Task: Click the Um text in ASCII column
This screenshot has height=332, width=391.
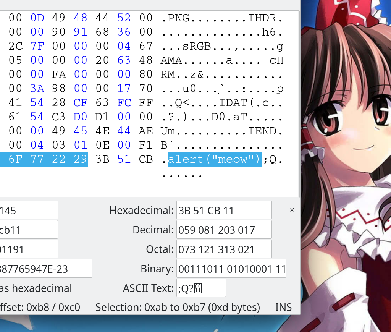Action: tap(168, 131)
